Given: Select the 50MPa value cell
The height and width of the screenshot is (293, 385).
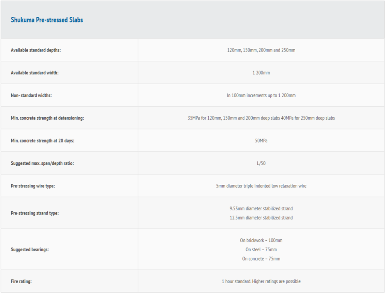Looking at the screenshot, I should point(261,140).
